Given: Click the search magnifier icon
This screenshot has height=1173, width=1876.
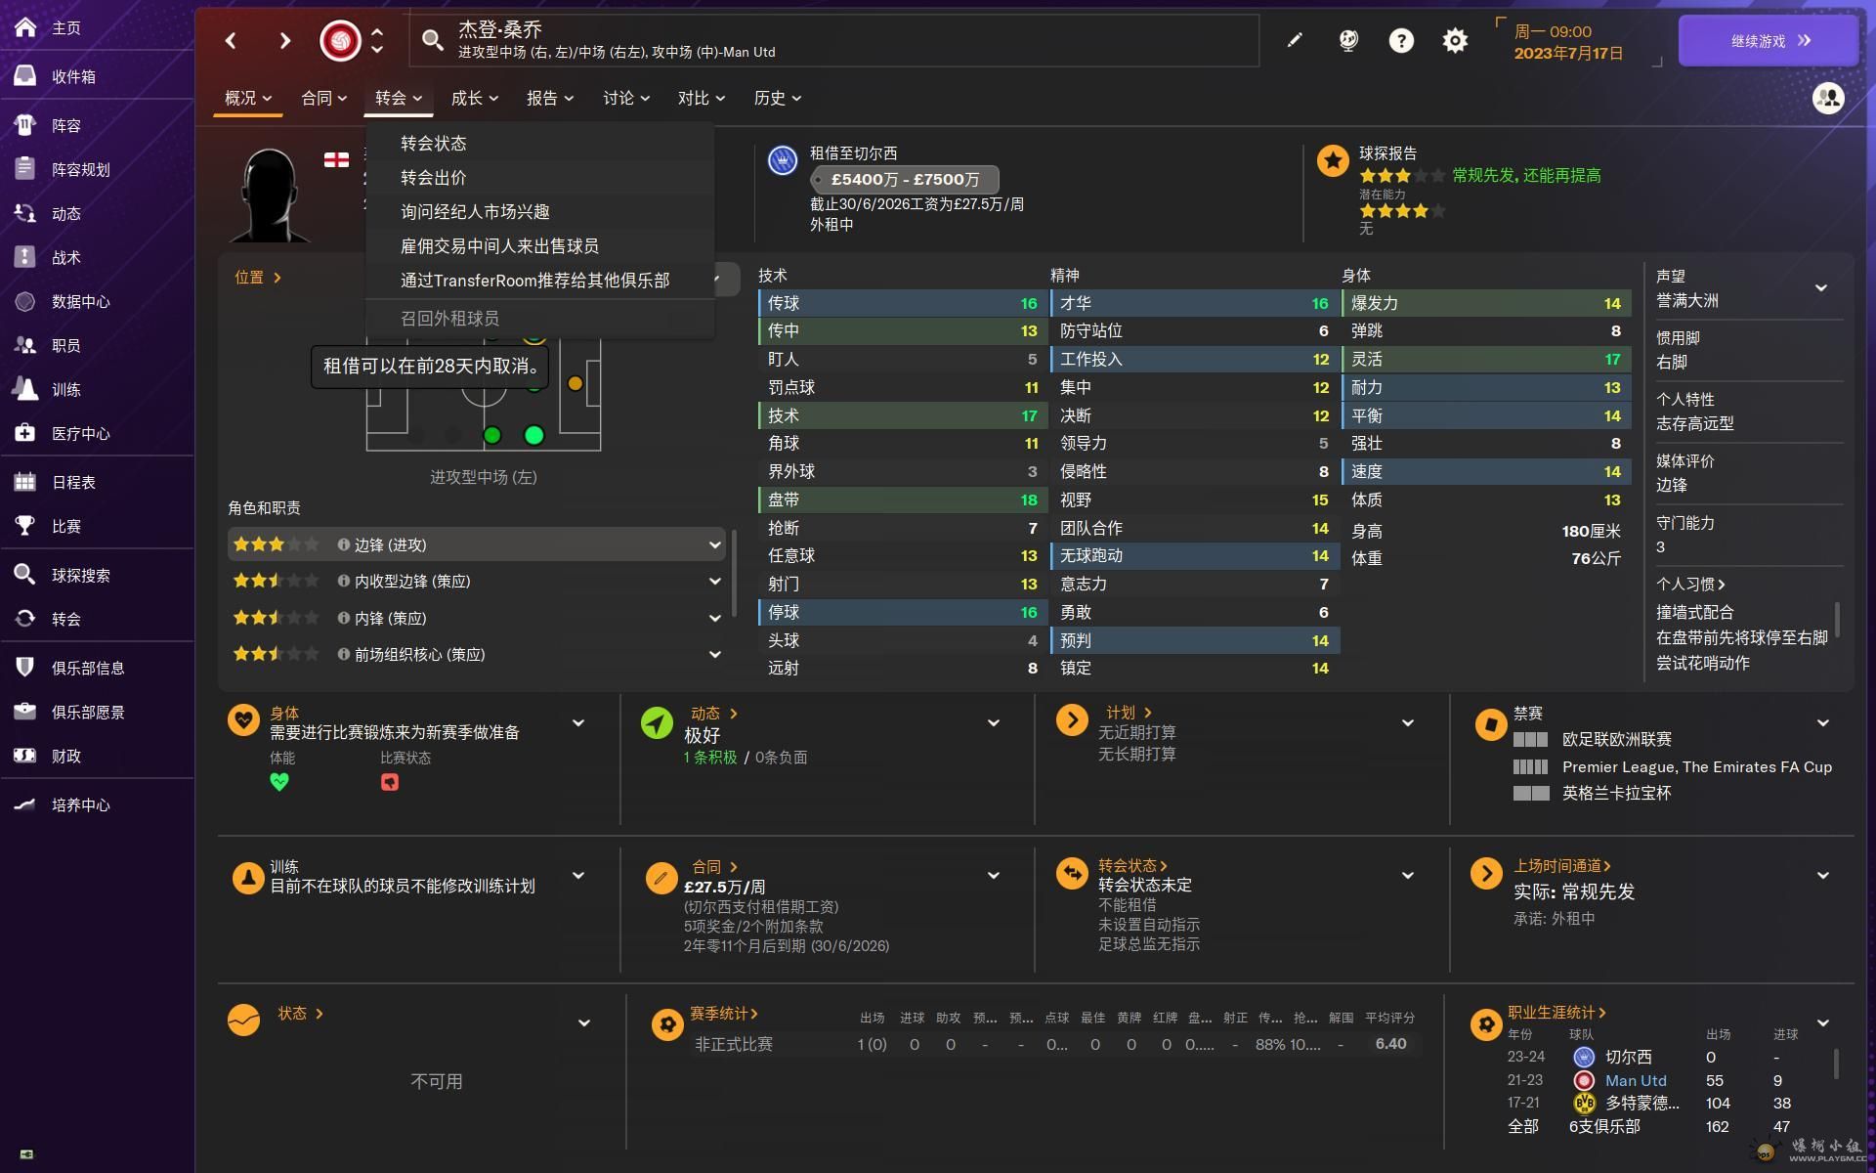Looking at the screenshot, I should click(x=432, y=40).
